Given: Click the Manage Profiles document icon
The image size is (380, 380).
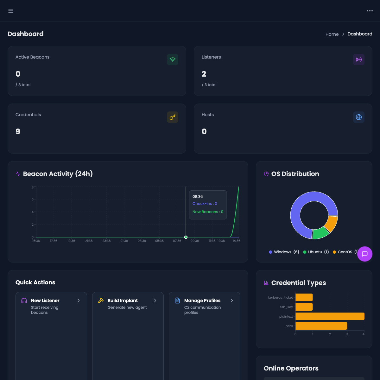Looking at the screenshot, I should pyautogui.click(x=177, y=301).
